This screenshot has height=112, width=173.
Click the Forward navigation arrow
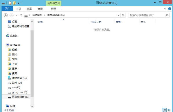12,15
